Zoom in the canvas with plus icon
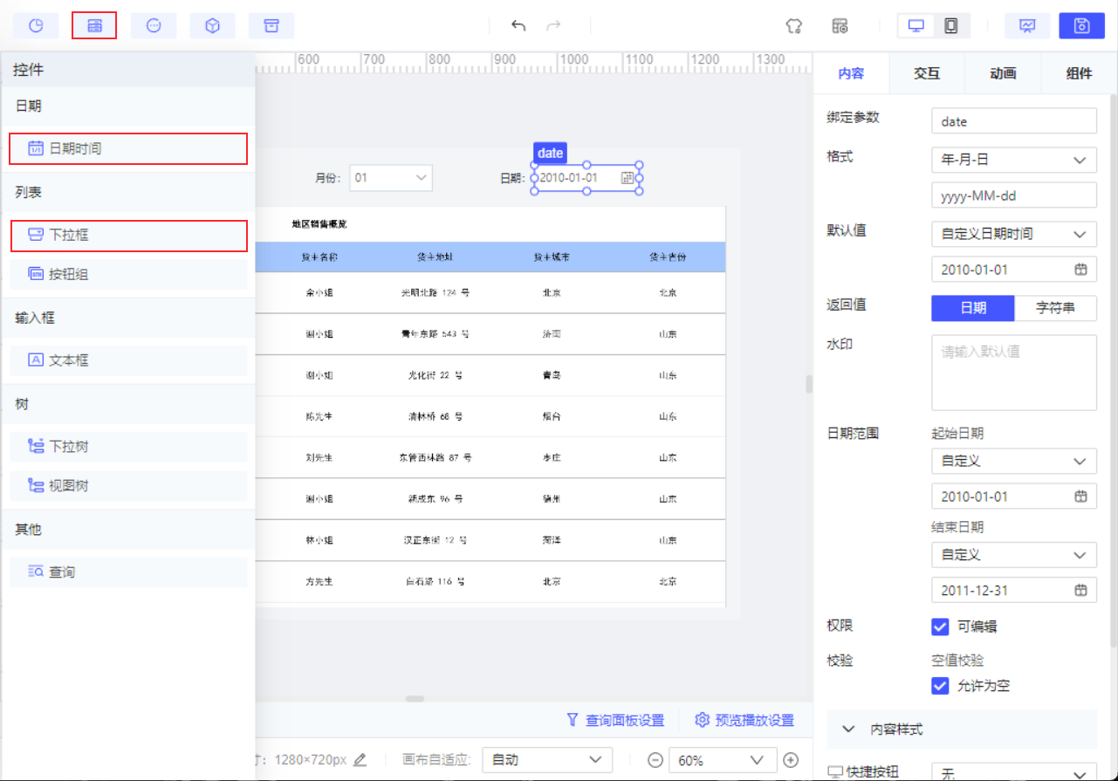 tap(791, 760)
